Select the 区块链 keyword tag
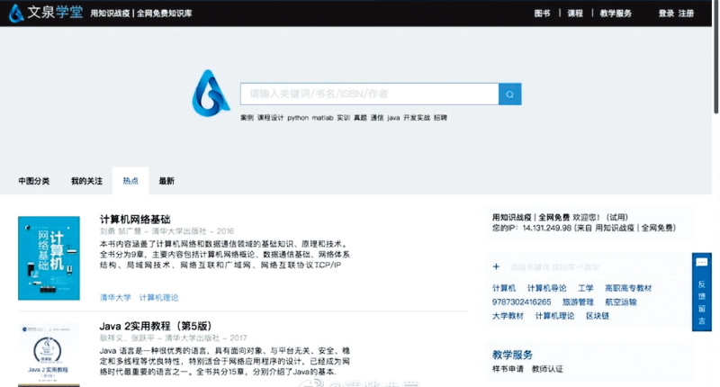The height and width of the screenshot is (387, 720). pos(598,316)
